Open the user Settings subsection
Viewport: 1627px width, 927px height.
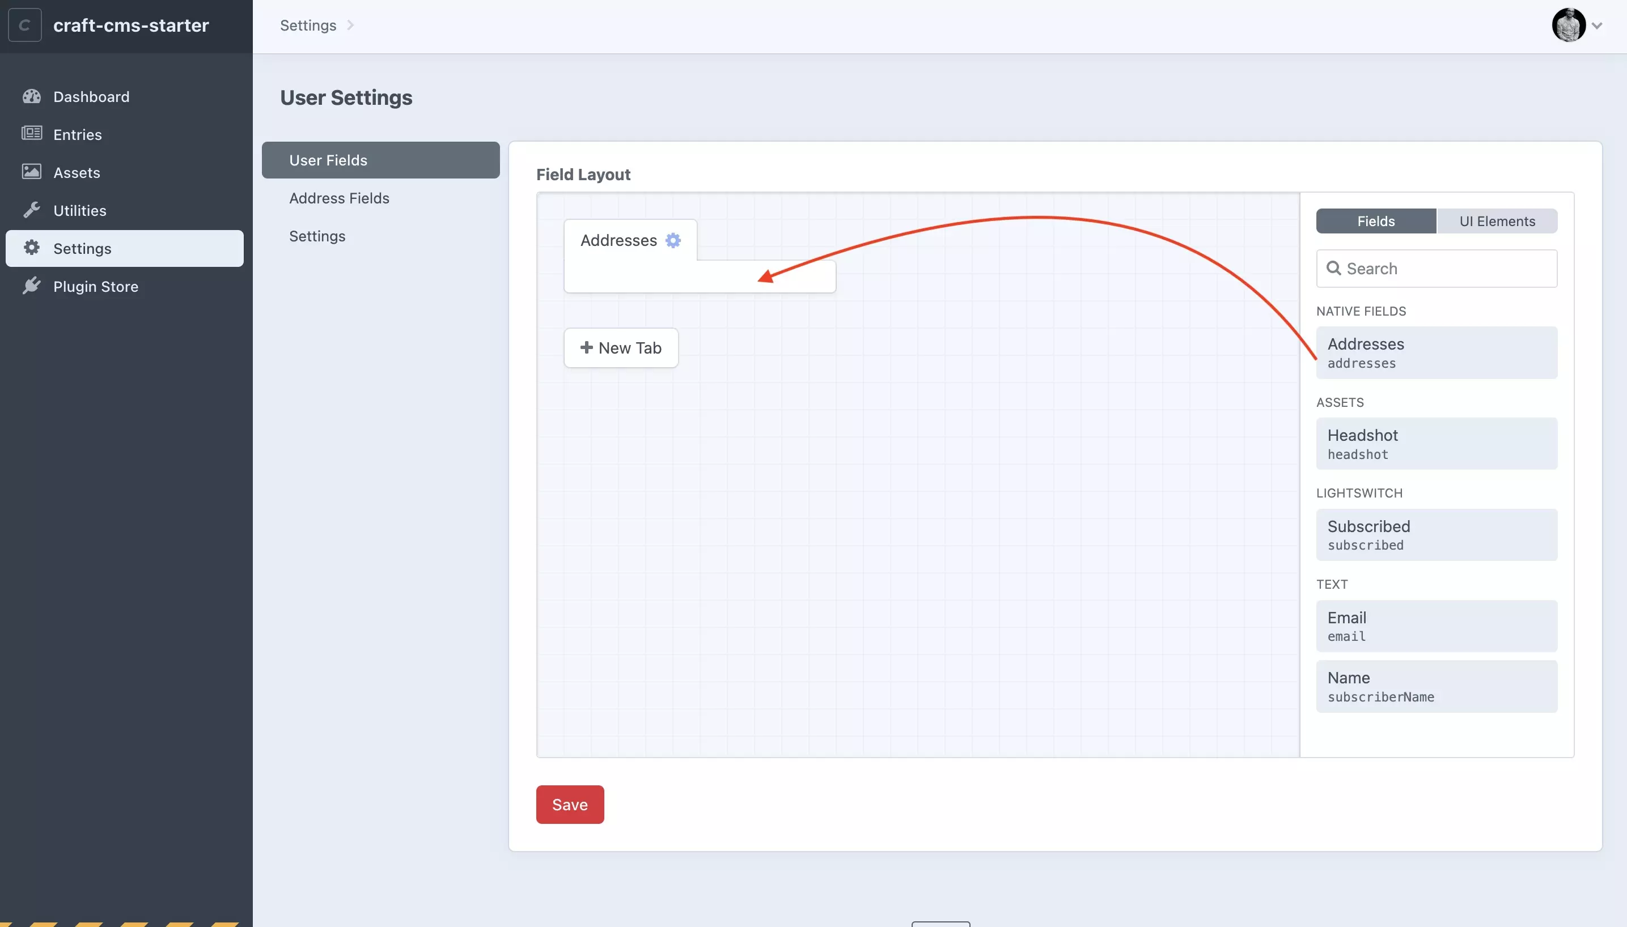click(x=381, y=236)
